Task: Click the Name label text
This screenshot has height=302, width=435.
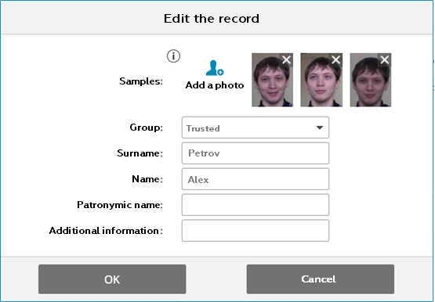Action: tap(147, 179)
